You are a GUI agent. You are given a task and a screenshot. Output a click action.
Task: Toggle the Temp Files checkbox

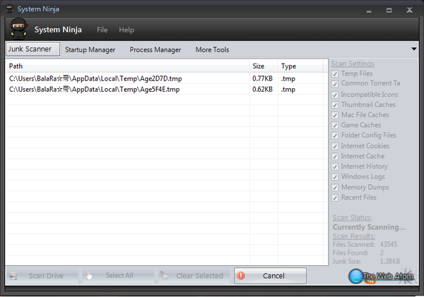click(x=335, y=73)
